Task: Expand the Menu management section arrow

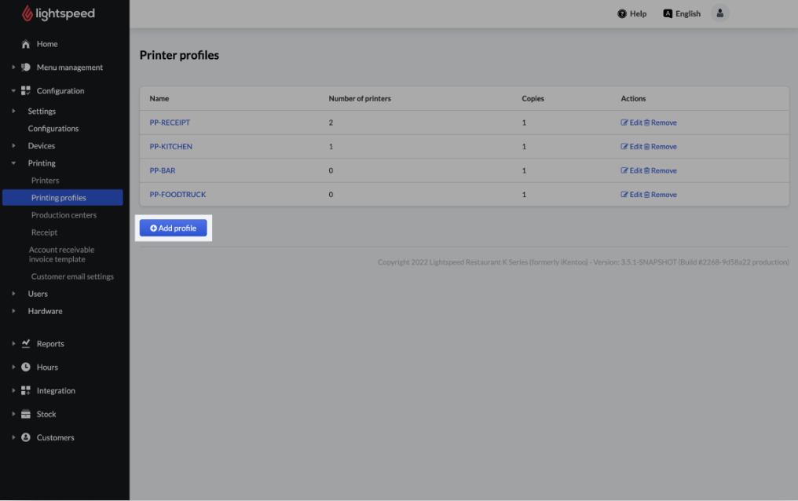Action: (x=13, y=68)
